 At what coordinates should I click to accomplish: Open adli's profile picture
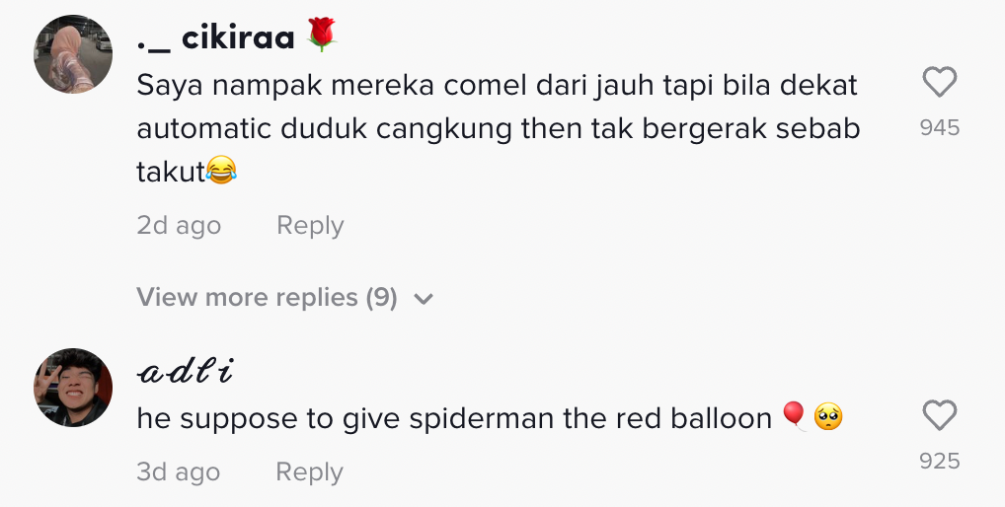(x=73, y=387)
